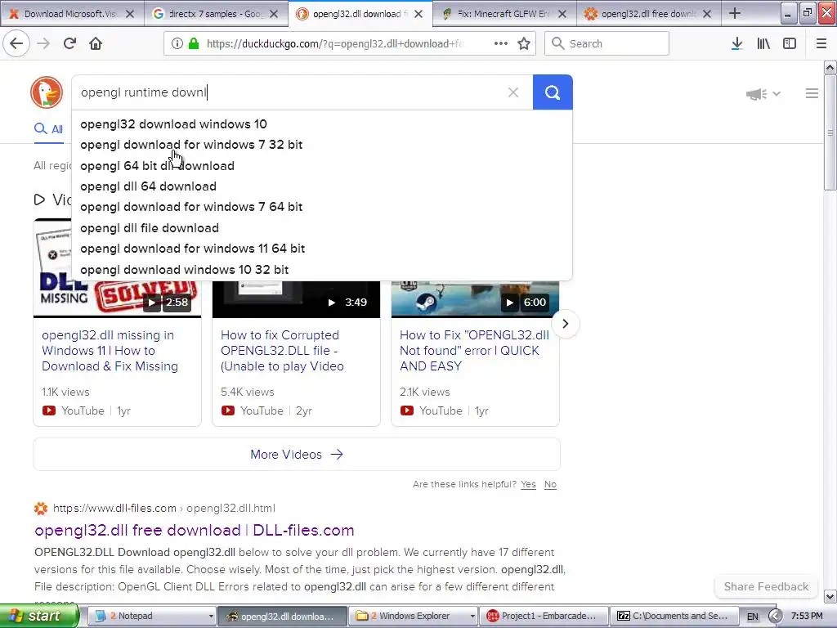Click the More Videos button
Viewport: 837px width, 628px height.
[x=297, y=455]
